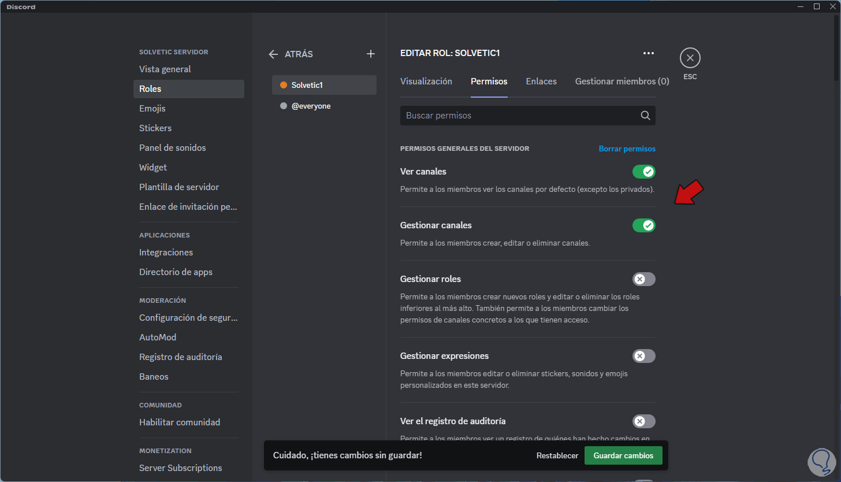This screenshot has height=482, width=841.
Task: Click the Borrar permisos link
Action: coord(627,149)
